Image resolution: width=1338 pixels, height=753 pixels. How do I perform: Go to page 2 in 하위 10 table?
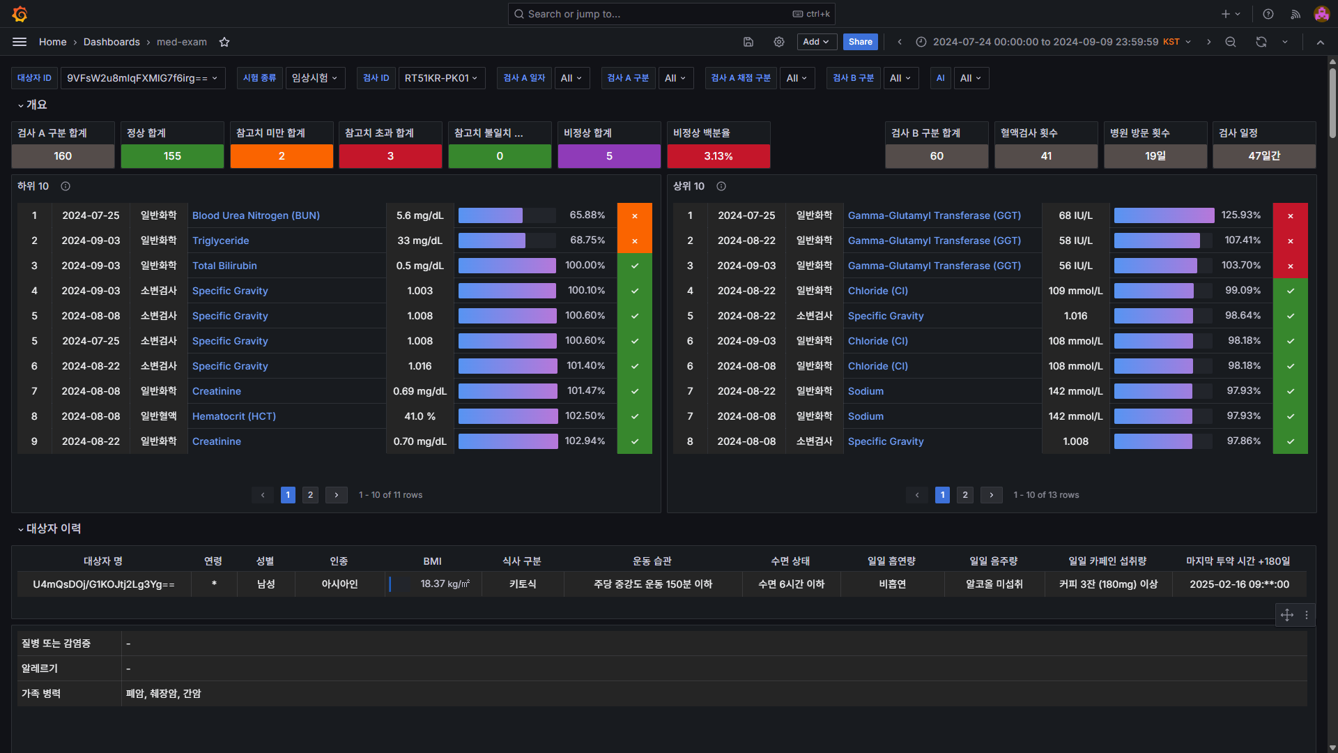pos(310,495)
